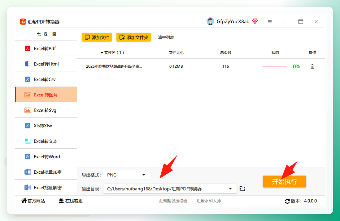Click the green 0% status value
The image size is (340, 221).
[x=296, y=66]
